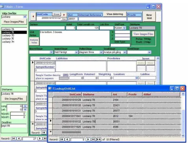Click the SiteName column header in lookup list

(x=97, y=94)
